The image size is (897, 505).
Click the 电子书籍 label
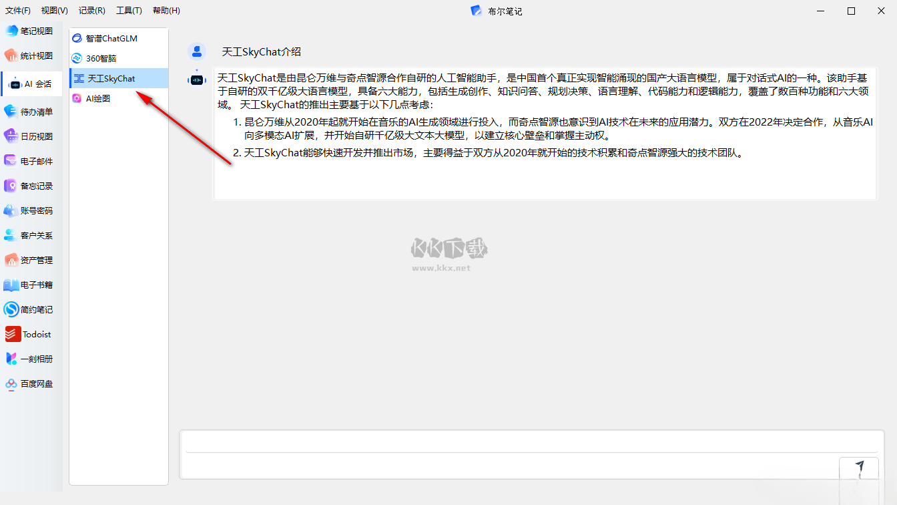click(37, 285)
